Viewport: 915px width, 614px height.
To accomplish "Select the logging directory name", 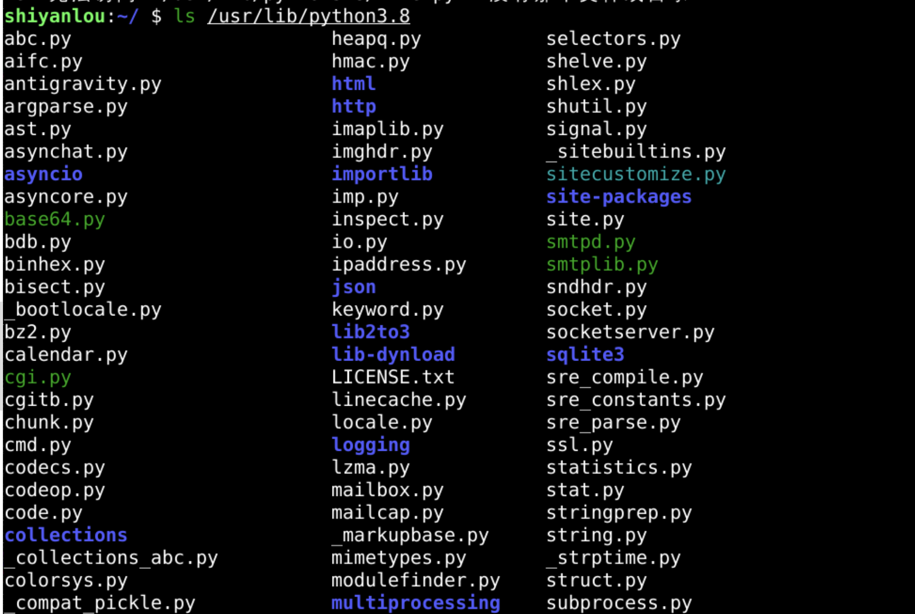I will click(371, 445).
